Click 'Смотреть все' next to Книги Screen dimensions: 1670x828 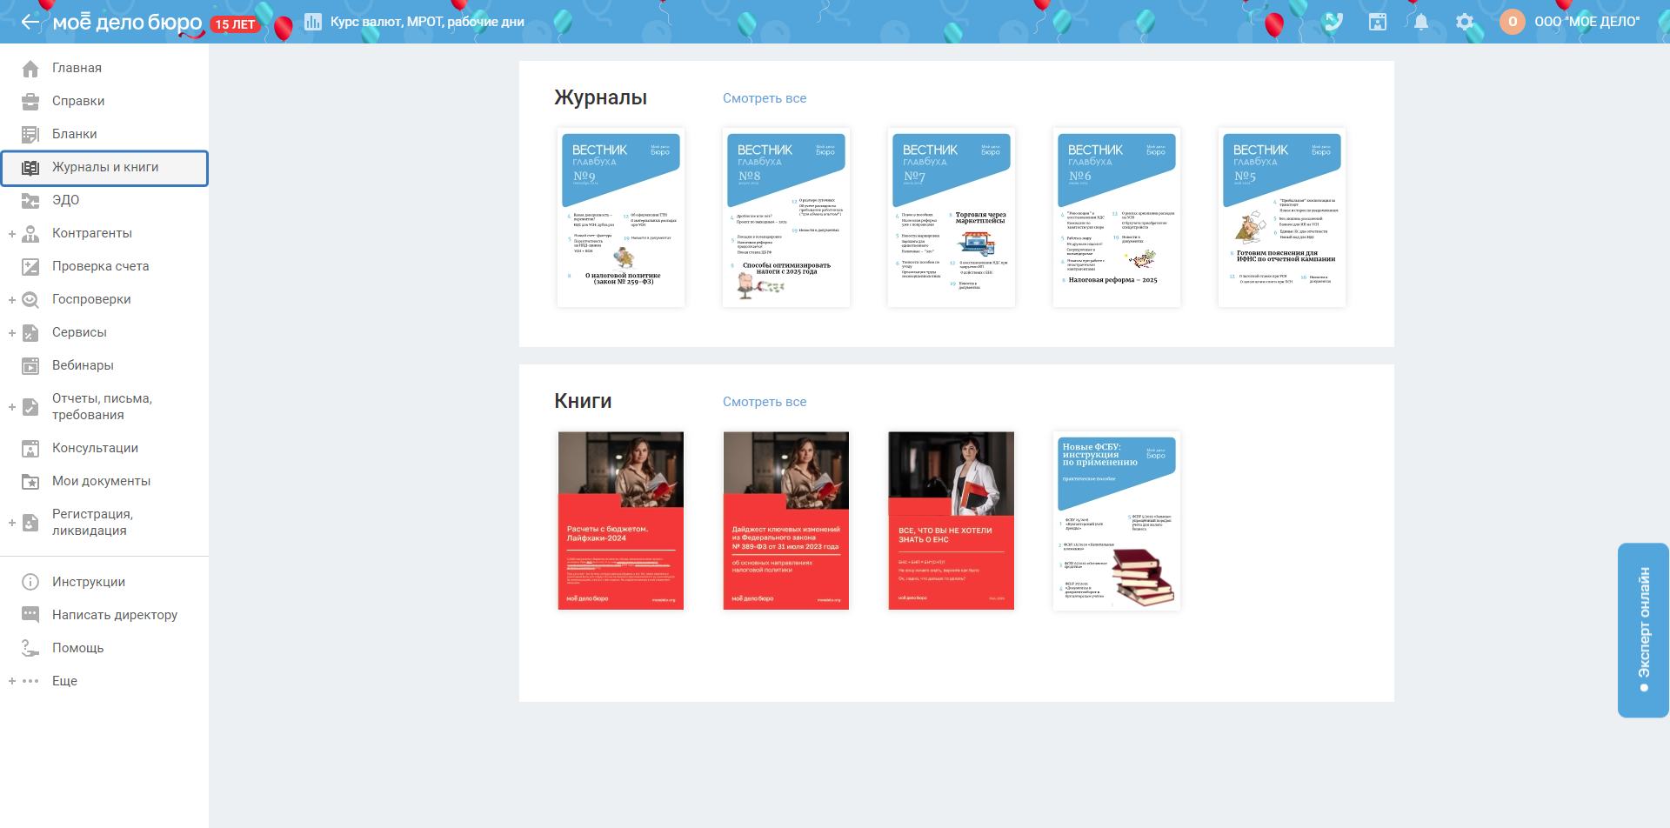765,402
